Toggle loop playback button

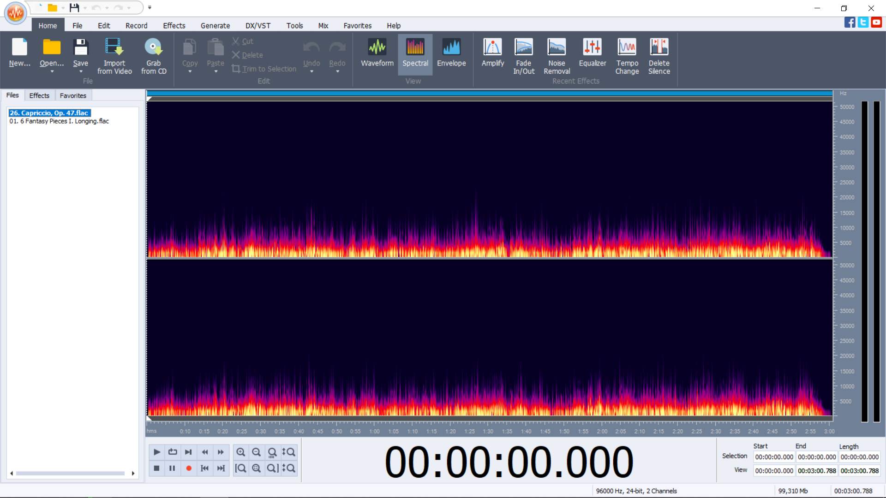click(x=173, y=452)
